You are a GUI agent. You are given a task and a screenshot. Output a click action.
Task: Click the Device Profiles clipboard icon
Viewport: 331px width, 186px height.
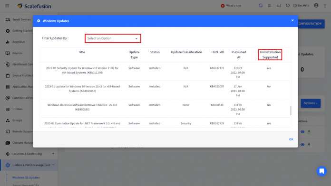(8, 75)
